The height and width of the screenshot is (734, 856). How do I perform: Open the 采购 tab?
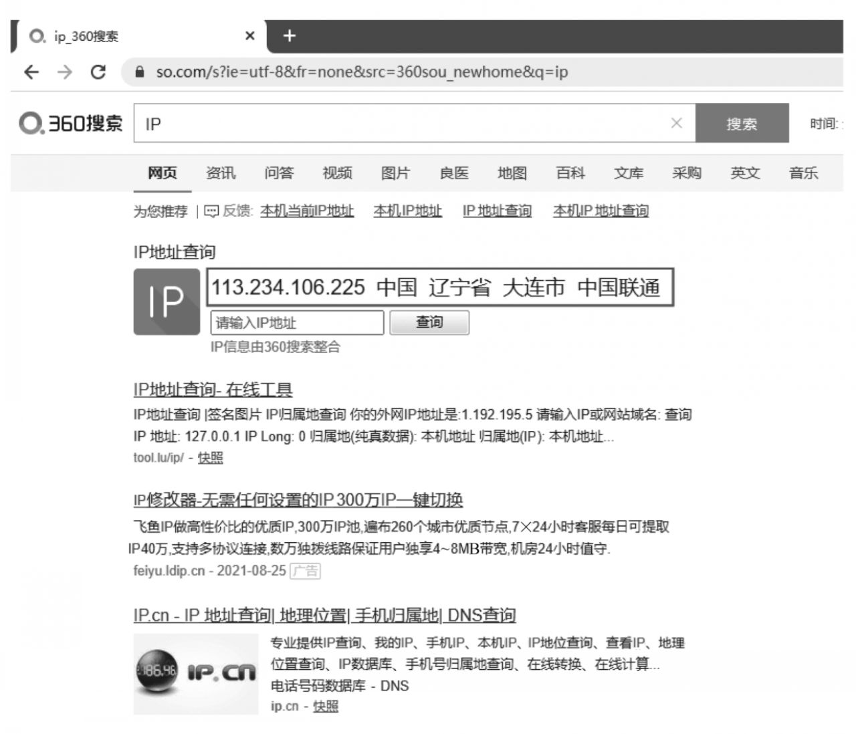(687, 173)
